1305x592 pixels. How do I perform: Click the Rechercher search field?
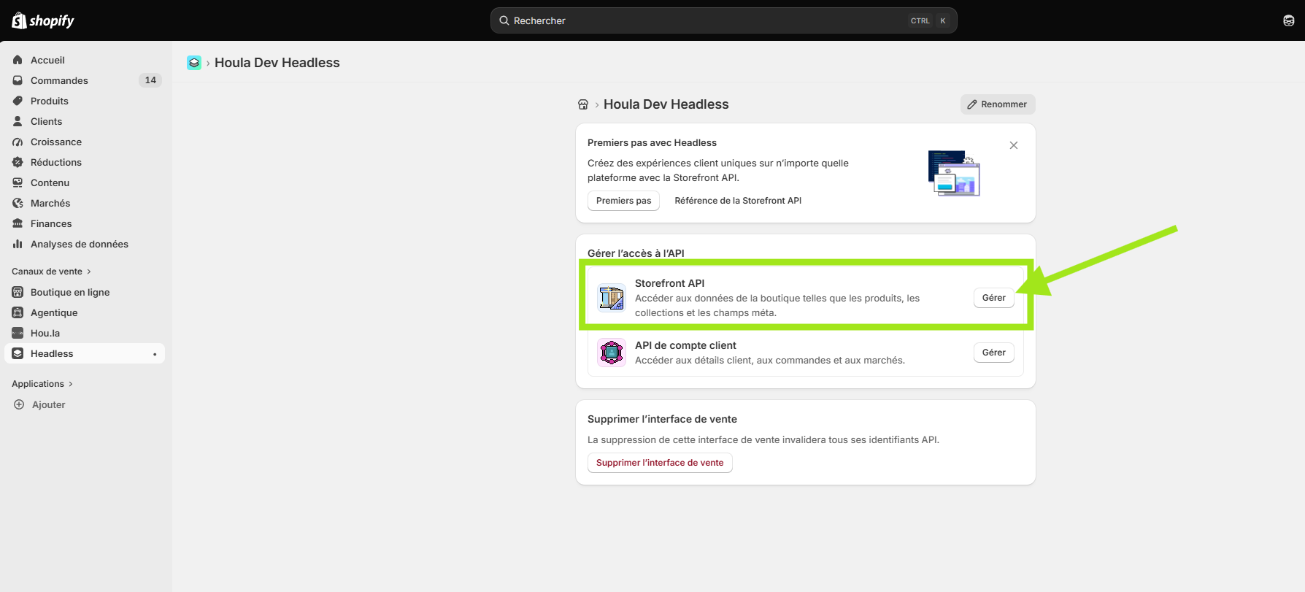[723, 20]
